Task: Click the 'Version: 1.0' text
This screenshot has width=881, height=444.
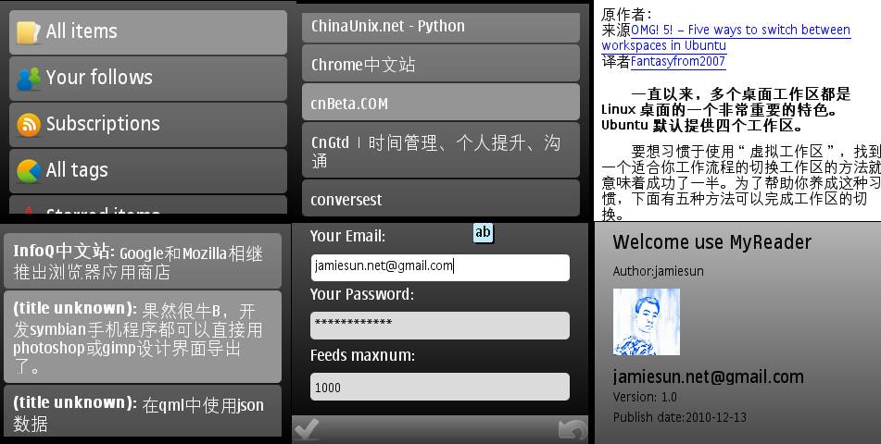Action: [645, 397]
